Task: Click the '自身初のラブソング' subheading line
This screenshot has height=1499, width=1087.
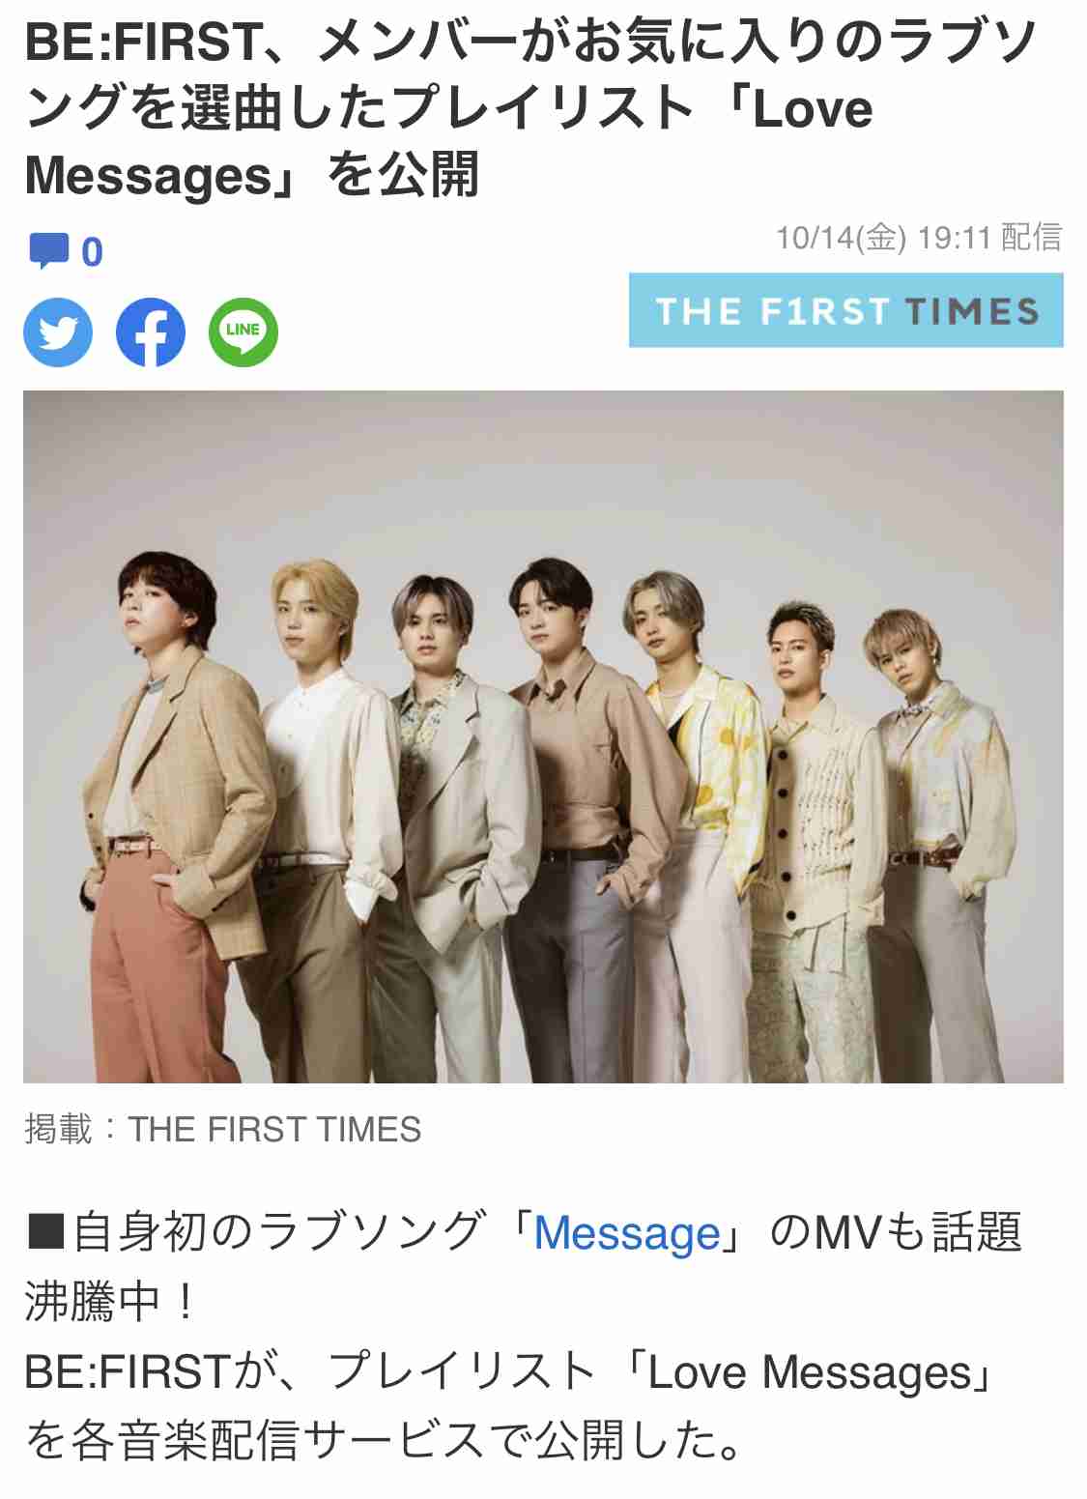Action: 523,1267
